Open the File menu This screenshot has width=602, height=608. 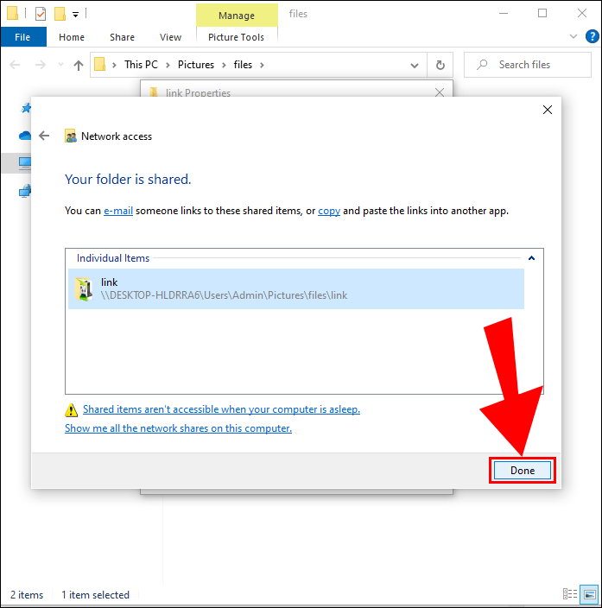pos(22,37)
